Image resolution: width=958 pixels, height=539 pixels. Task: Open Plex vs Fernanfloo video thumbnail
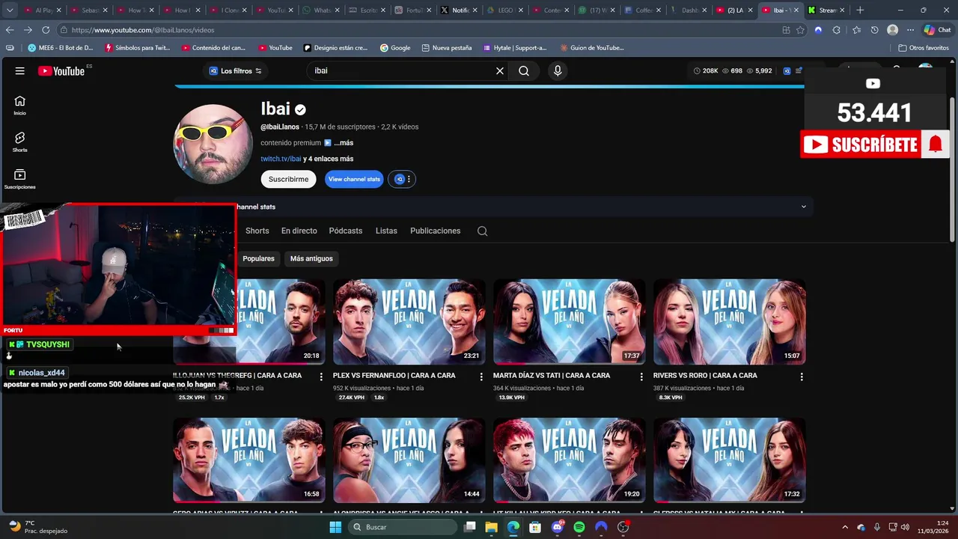(x=409, y=322)
